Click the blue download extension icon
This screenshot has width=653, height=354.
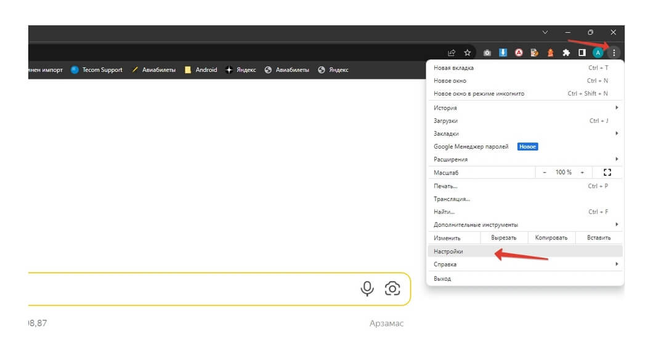(503, 52)
